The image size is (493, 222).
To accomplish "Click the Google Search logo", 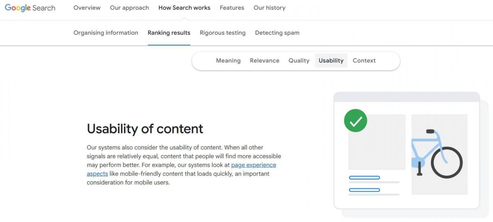I will coord(30,8).
